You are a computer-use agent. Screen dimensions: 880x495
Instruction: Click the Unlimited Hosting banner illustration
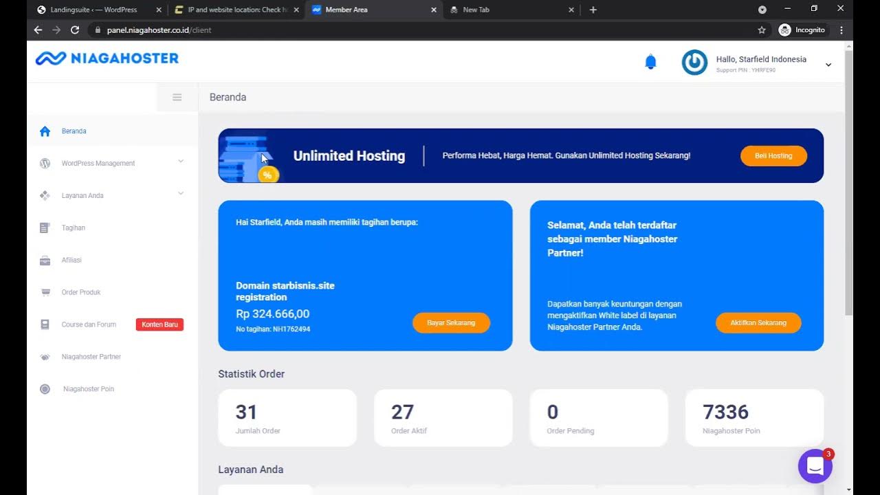tap(247, 157)
